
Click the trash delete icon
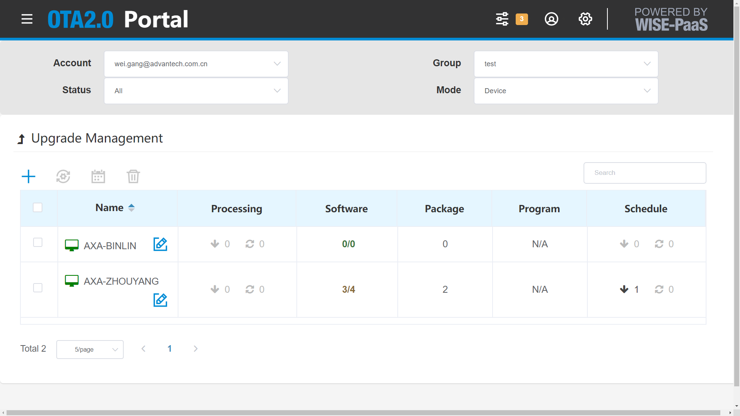(133, 176)
